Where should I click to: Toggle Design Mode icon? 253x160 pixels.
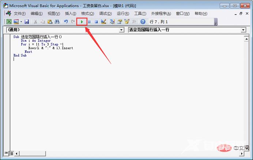(x=103, y=22)
